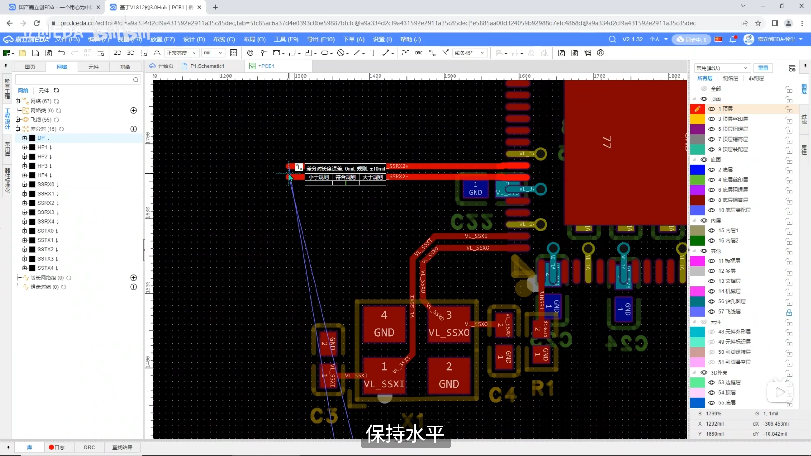Viewport: 811px width, 456px height.
Task: Click the 重置 reset button
Action: coord(763,68)
